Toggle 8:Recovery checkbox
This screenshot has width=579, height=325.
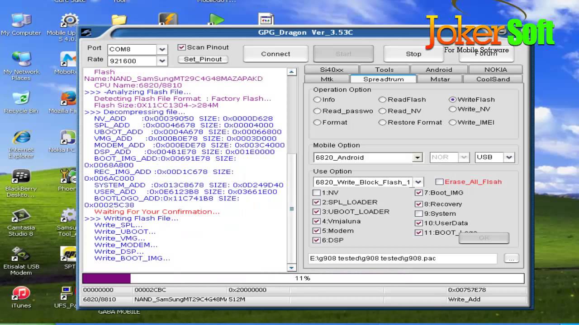pyautogui.click(x=418, y=204)
